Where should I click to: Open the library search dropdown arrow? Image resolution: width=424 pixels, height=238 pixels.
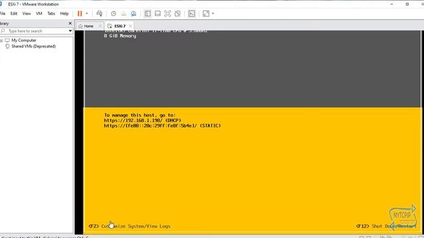70,31
